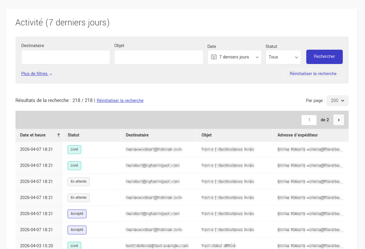This screenshot has height=249, width=365.
Task: Click the first Livré status badge
Action: (x=74, y=149)
